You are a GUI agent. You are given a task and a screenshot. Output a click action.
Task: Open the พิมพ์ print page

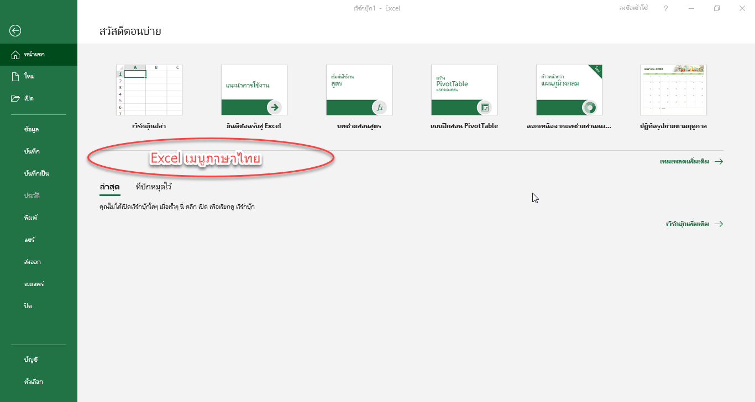tap(30, 218)
